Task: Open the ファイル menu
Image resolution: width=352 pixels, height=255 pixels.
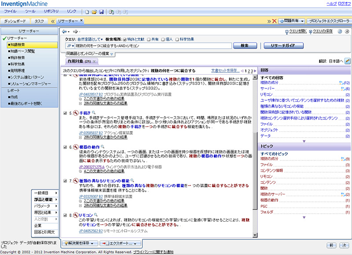Action: 10,11
